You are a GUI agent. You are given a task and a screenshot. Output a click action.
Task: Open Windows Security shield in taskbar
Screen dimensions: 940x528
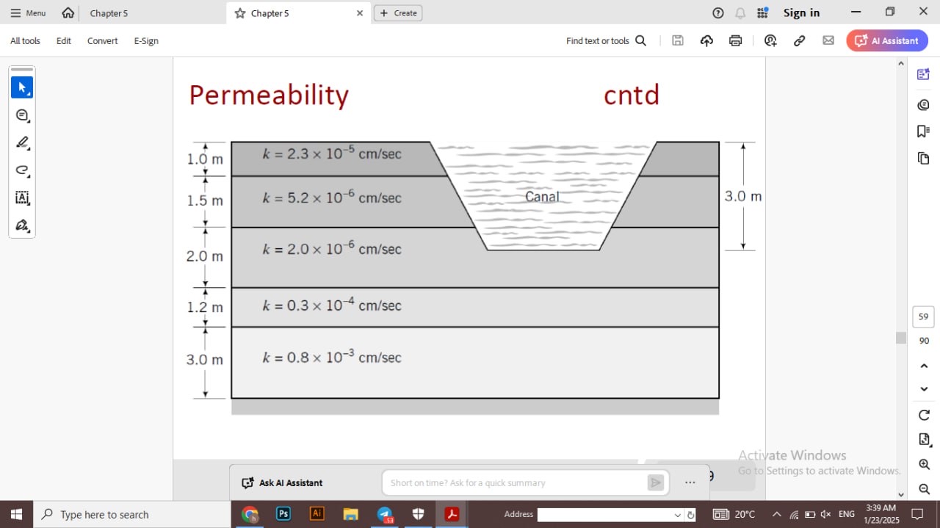click(x=418, y=514)
